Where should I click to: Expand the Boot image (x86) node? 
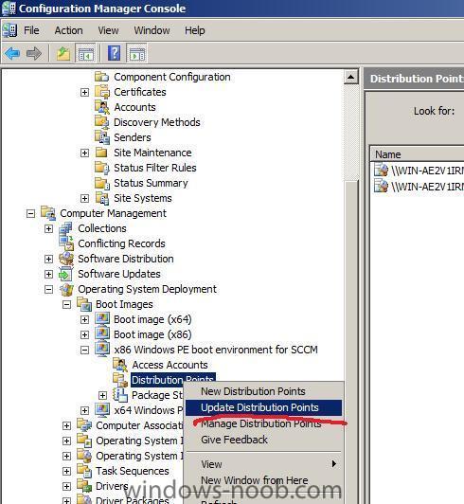tap(84, 334)
